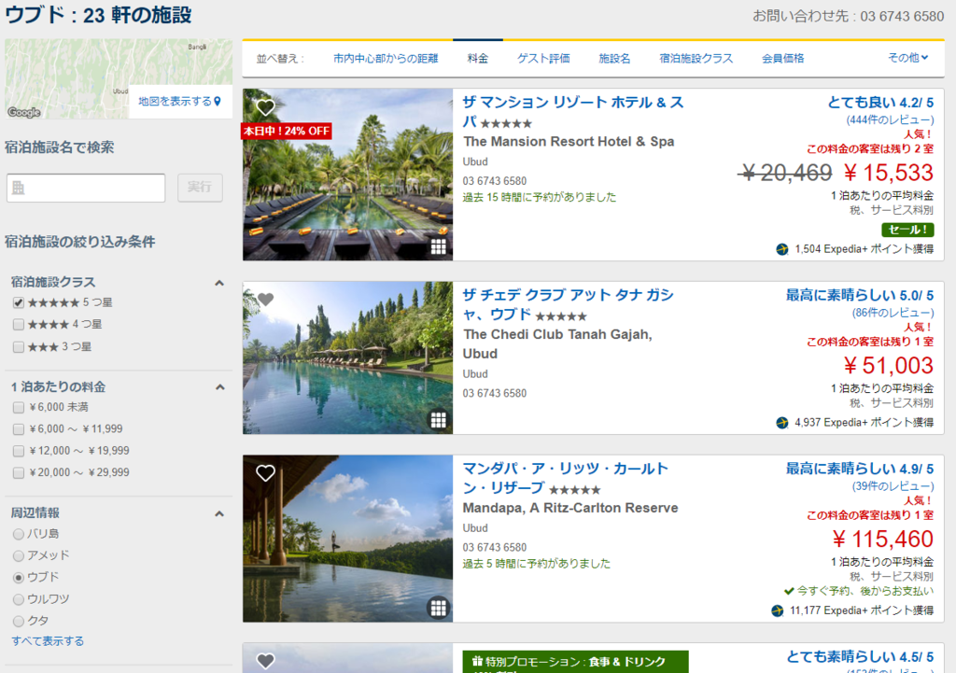The height and width of the screenshot is (673, 956).
Task: Click the ¥51,003 price
Action: coord(889,366)
